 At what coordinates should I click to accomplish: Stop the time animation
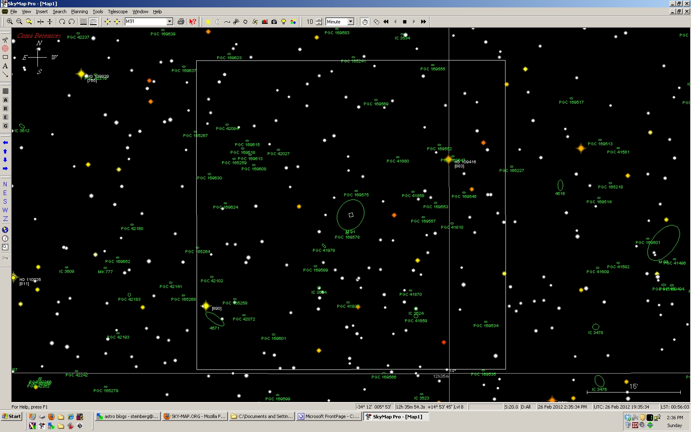coord(405,21)
